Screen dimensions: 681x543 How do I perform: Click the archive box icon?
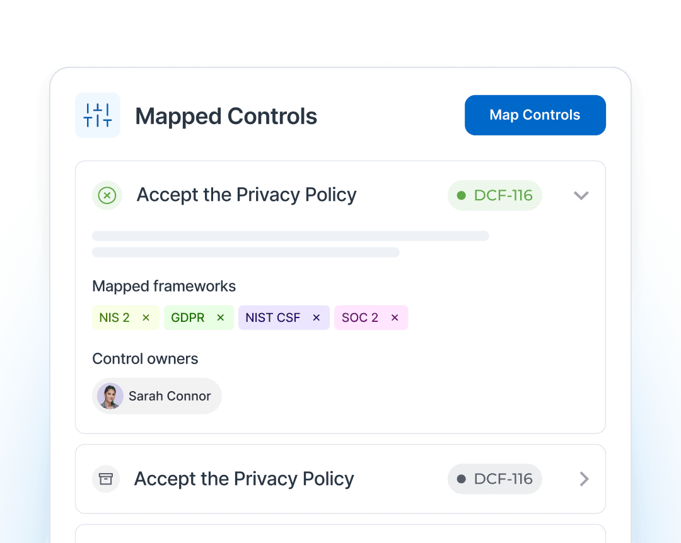tap(106, 479)
